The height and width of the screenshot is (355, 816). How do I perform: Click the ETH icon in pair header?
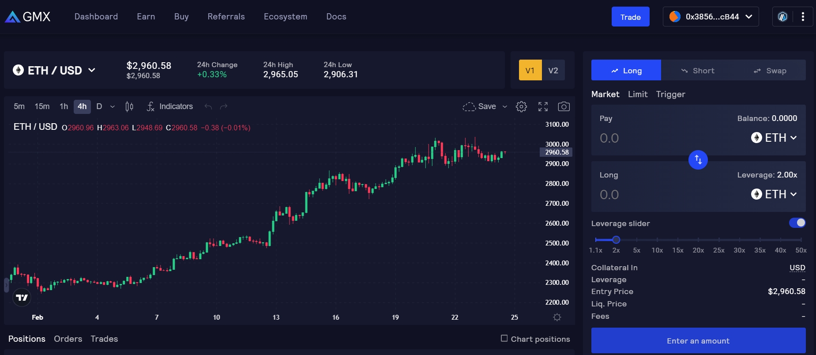(18, 70)
